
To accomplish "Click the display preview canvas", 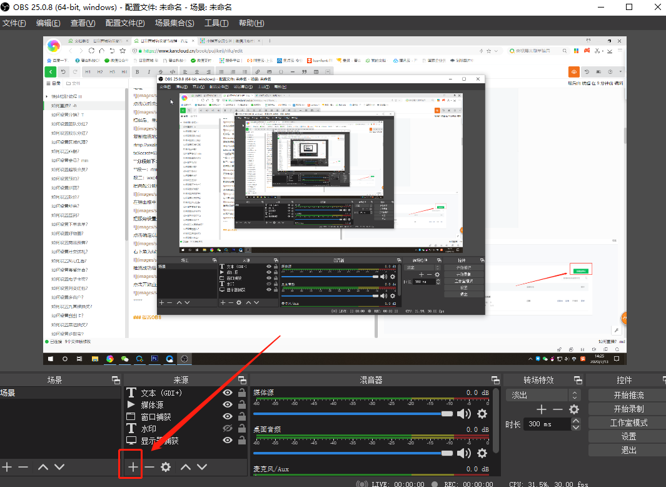I will click(335, 200).
